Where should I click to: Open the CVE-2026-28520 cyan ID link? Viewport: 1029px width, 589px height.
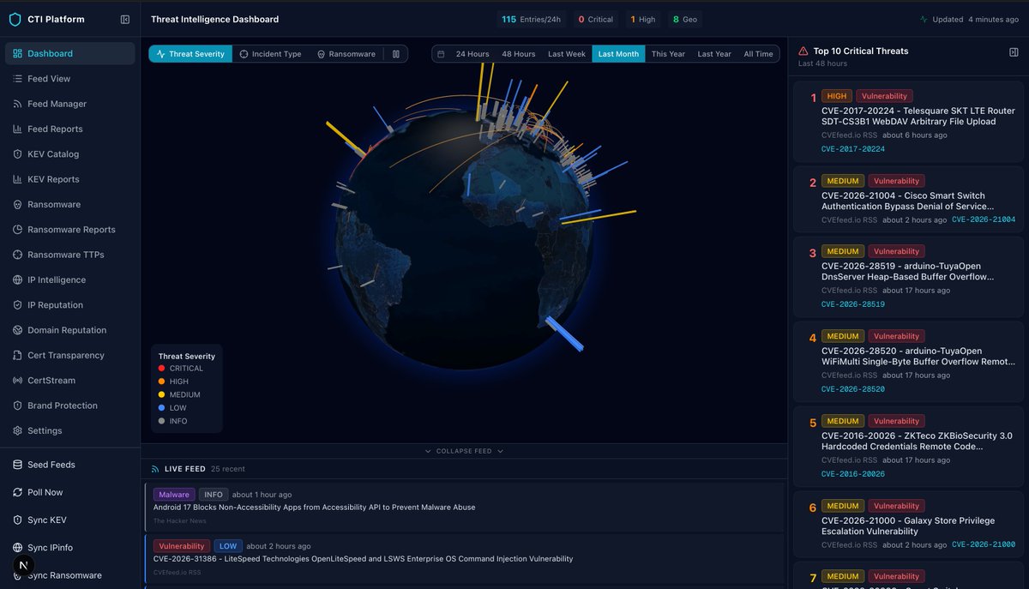click(853, 389)
